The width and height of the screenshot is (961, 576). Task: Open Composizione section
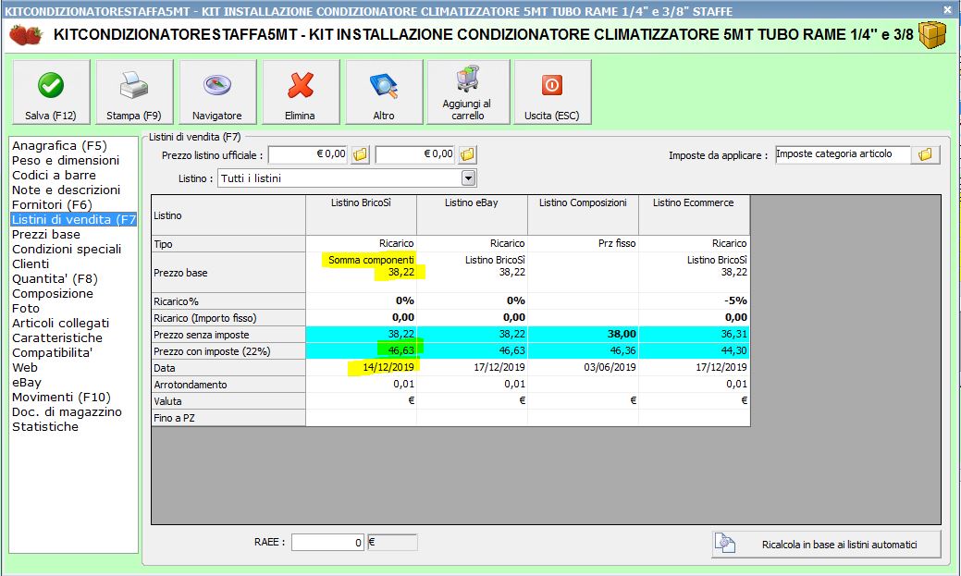(x=53, y=293)
